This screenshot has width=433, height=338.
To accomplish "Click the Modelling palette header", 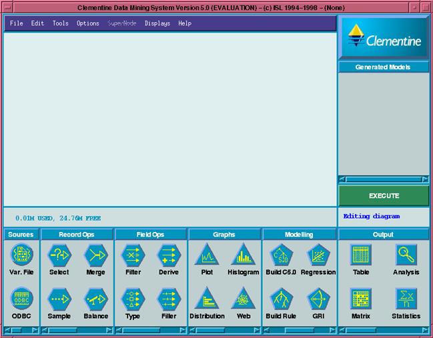I will 299,235.
